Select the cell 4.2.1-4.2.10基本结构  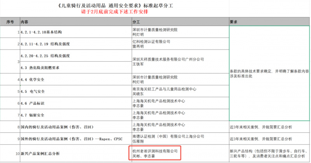[41, 32]
